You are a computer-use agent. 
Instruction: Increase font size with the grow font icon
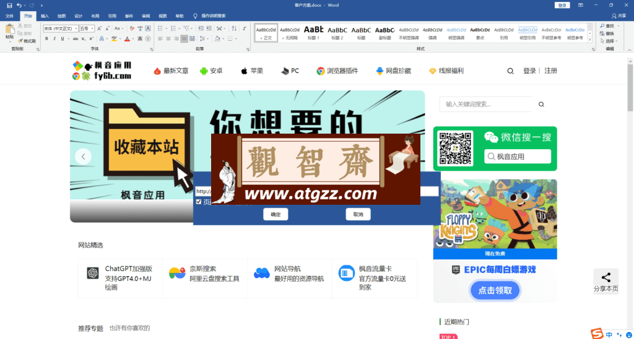[100, 28]
